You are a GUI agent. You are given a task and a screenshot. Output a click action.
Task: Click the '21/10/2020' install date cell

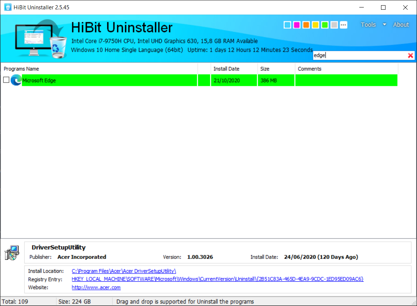(234, 80)
